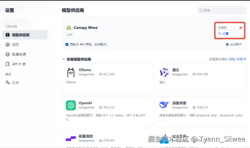250x148 pixels.
Task: Click Ollama's download count 433,399
Action: pyautogui.click(x=109, y=74)
